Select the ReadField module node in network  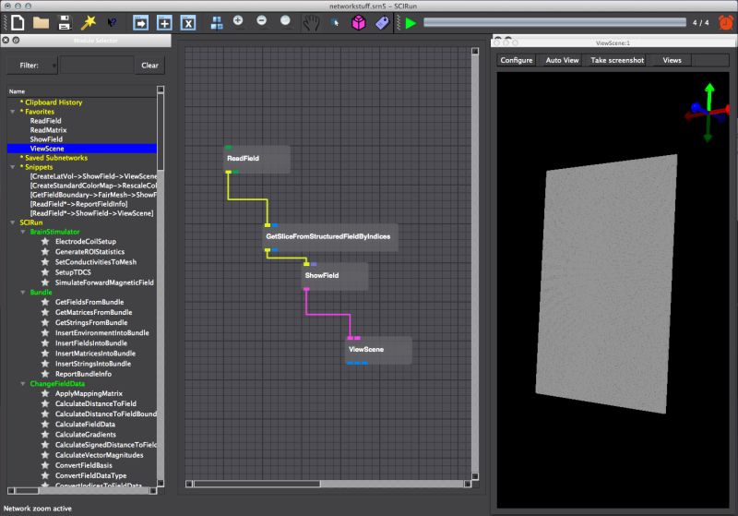tap(256, 159)
